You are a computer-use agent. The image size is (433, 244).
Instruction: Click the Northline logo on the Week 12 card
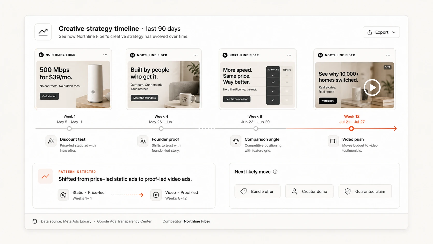(320, 55)
